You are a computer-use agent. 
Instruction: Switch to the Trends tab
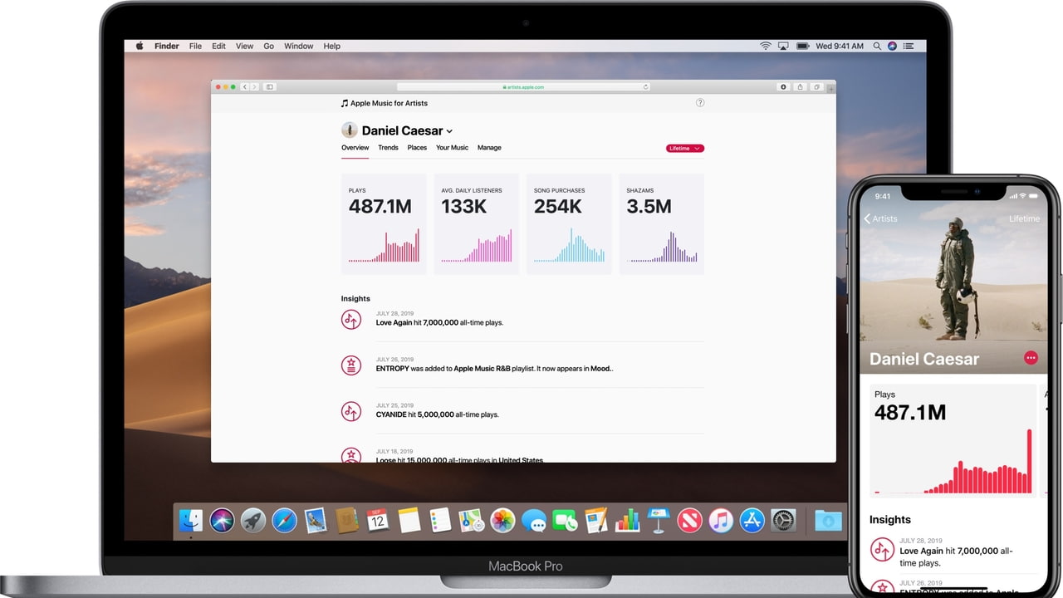[388, 148]
